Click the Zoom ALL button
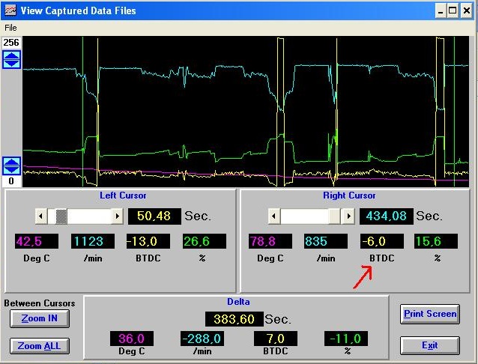This screenshot has height=364, width=478. [x=39, y=346]
